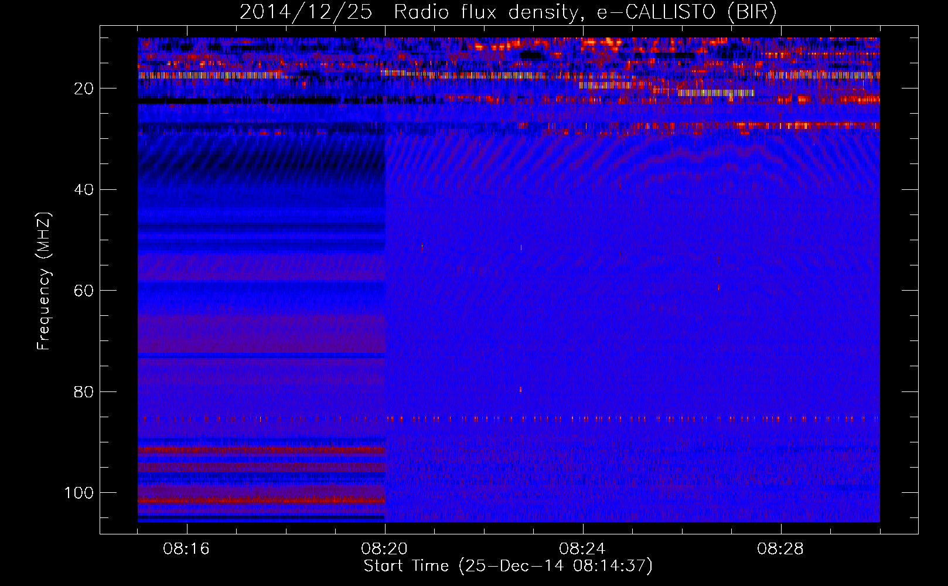The image size is (948, 586).
Task: Click the 08:20 time tick label
Action: (x=384, y=549)
